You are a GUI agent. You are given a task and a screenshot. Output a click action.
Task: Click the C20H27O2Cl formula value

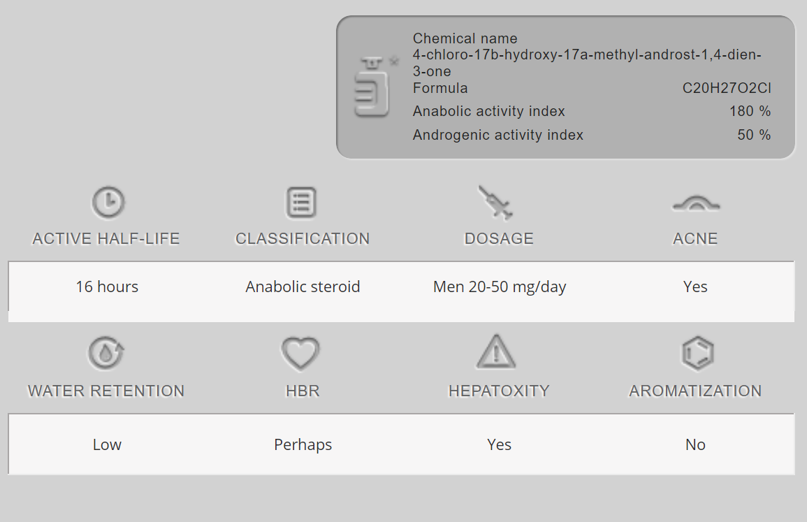click(727, 89)
